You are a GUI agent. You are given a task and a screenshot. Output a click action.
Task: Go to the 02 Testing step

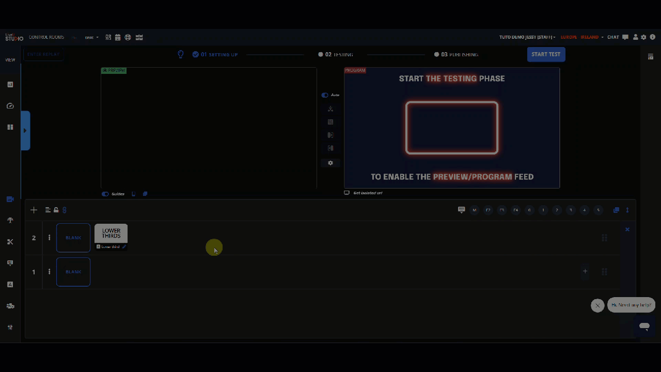click(x=336, y=54)
